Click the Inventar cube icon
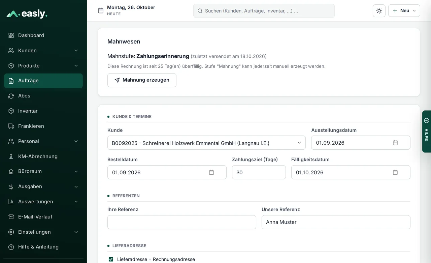Screen dimensions: 431x263 [11, 111]
